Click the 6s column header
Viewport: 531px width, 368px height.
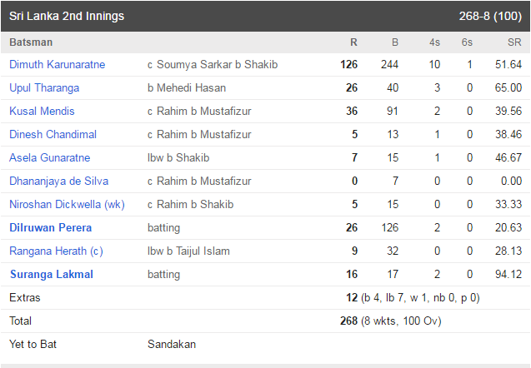pyautogui.click(x=467, y=42)
